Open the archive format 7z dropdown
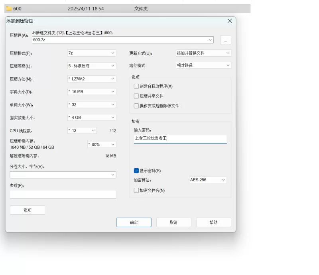This screenshot has width=319, height=275. click(92, 53)
